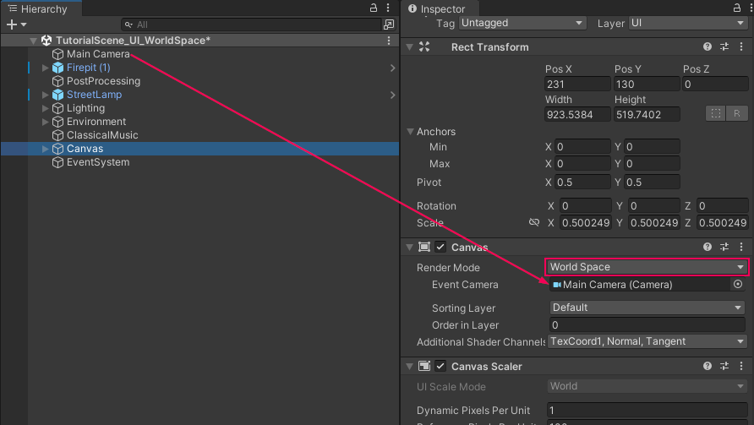The width and height of the screenshot is (754, 425).
Task: Open the Render Mode World Space dropdown
Action: [646, 267]
